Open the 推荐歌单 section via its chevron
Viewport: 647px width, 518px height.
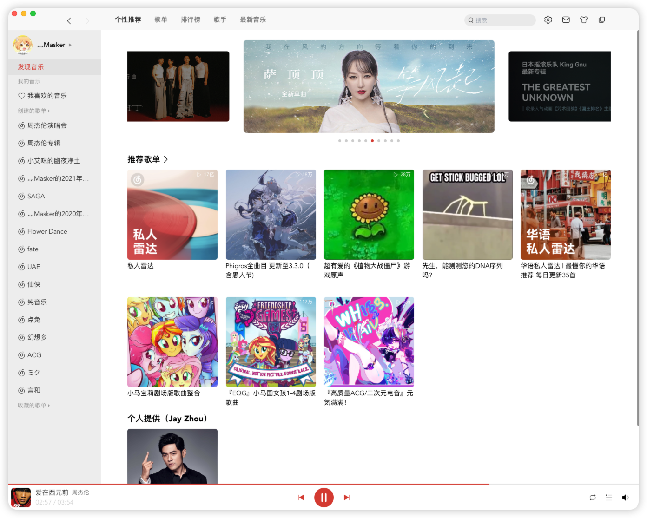(x=166, y=159)
